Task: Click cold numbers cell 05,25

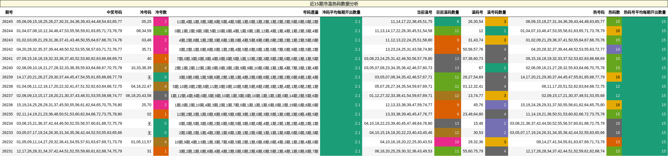Action: (x=147, y=22)
